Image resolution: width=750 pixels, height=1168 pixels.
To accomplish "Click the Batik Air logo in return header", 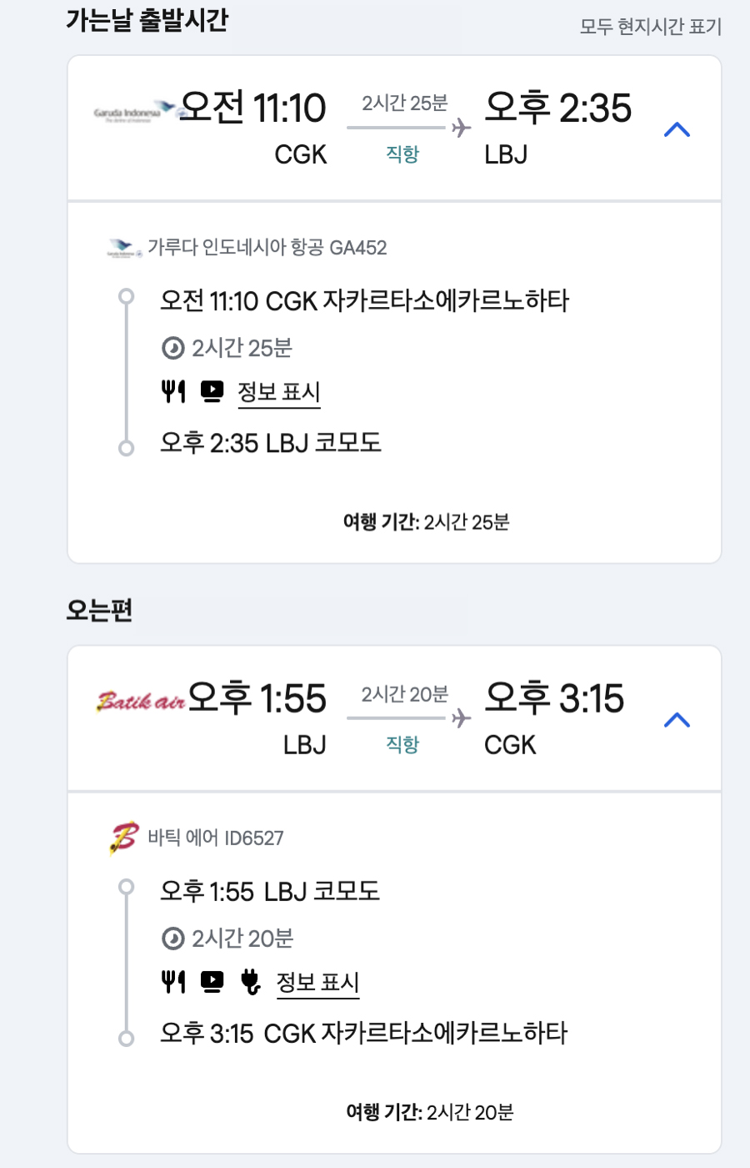I will click(140, 701).
